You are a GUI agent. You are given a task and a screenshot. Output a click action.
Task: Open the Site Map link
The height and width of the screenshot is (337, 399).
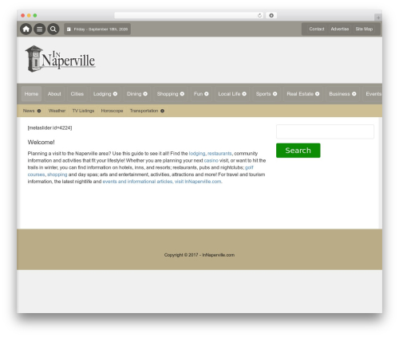click(x=364, y=29)
